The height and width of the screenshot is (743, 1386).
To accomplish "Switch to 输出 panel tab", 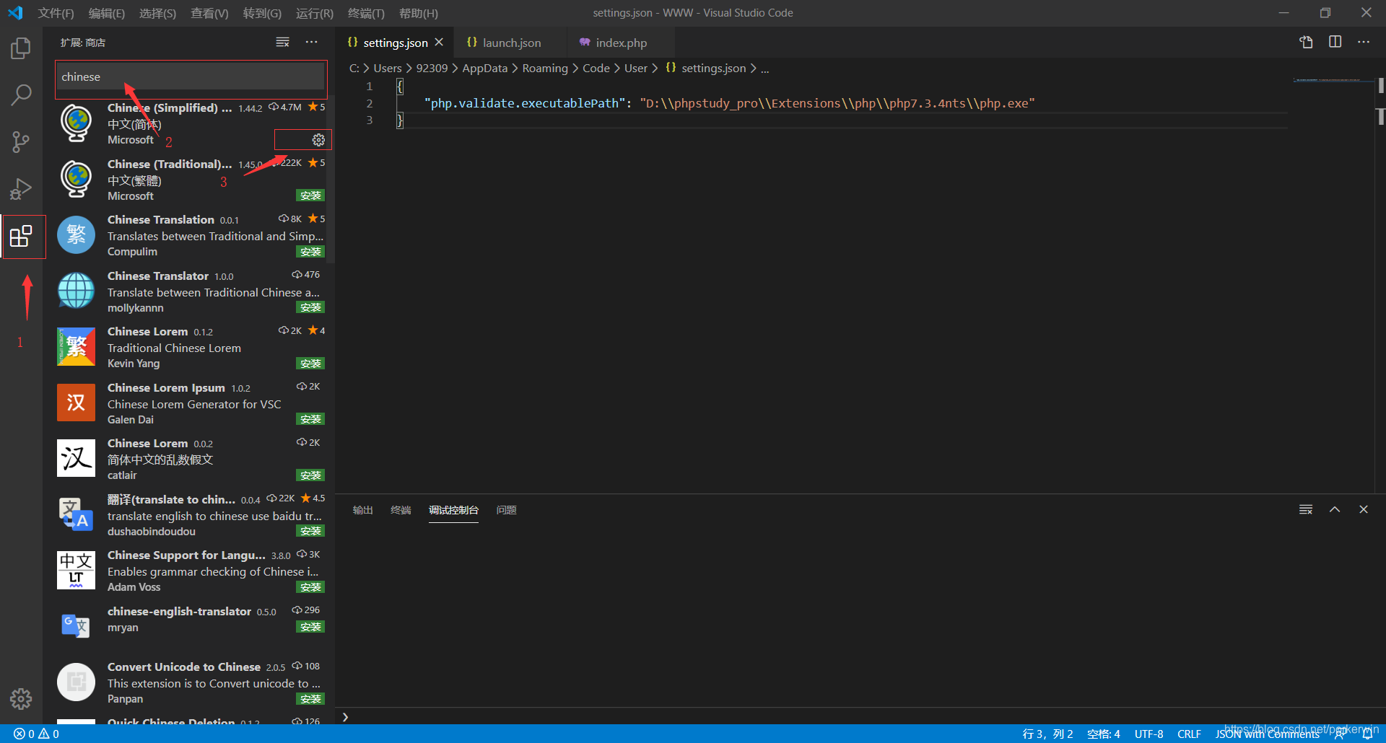I will coord(363,510).
